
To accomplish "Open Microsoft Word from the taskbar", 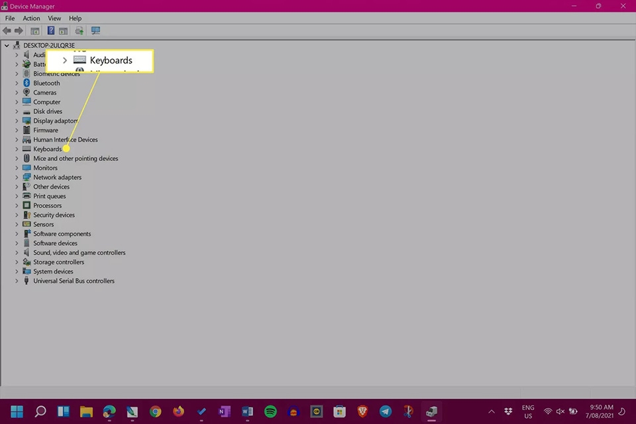I will click(x=247, y=412).
